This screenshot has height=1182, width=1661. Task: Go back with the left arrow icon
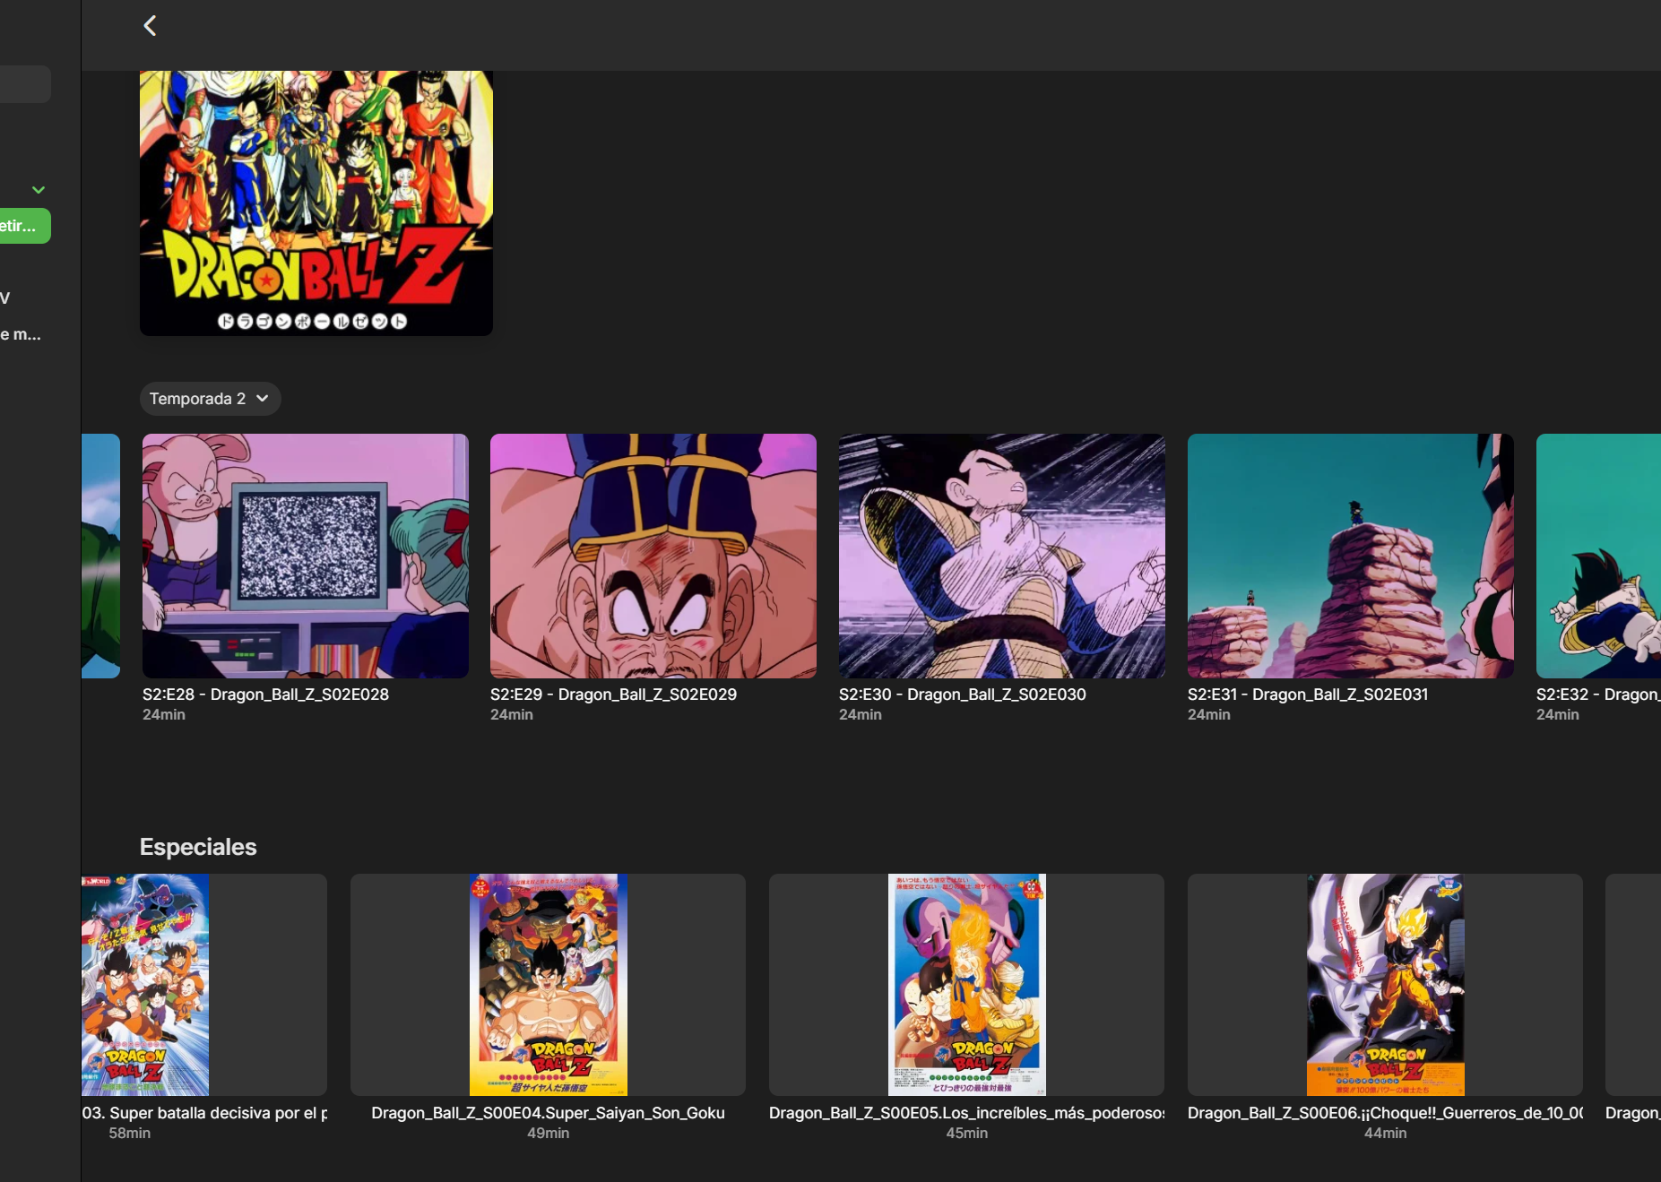[x=150, y=25]
